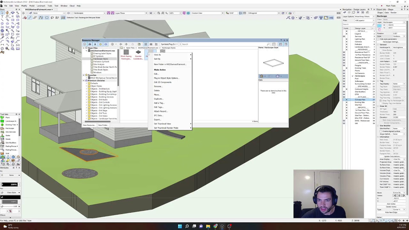Toggle visibility of Softscapes layer
The width and height of the screenshot is (409, 230).
click(x=344, y=81)
